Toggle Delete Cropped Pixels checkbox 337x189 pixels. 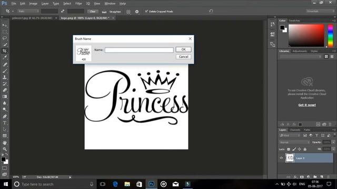(x=146, y=11)
